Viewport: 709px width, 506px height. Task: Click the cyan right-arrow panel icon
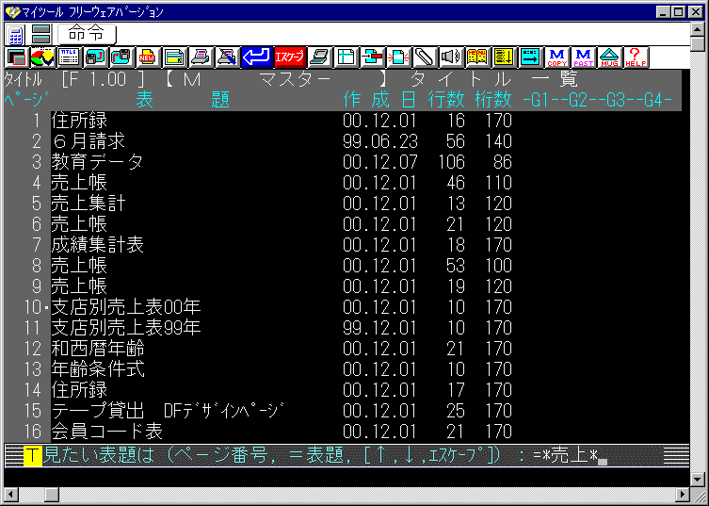(x=530, y=57)
